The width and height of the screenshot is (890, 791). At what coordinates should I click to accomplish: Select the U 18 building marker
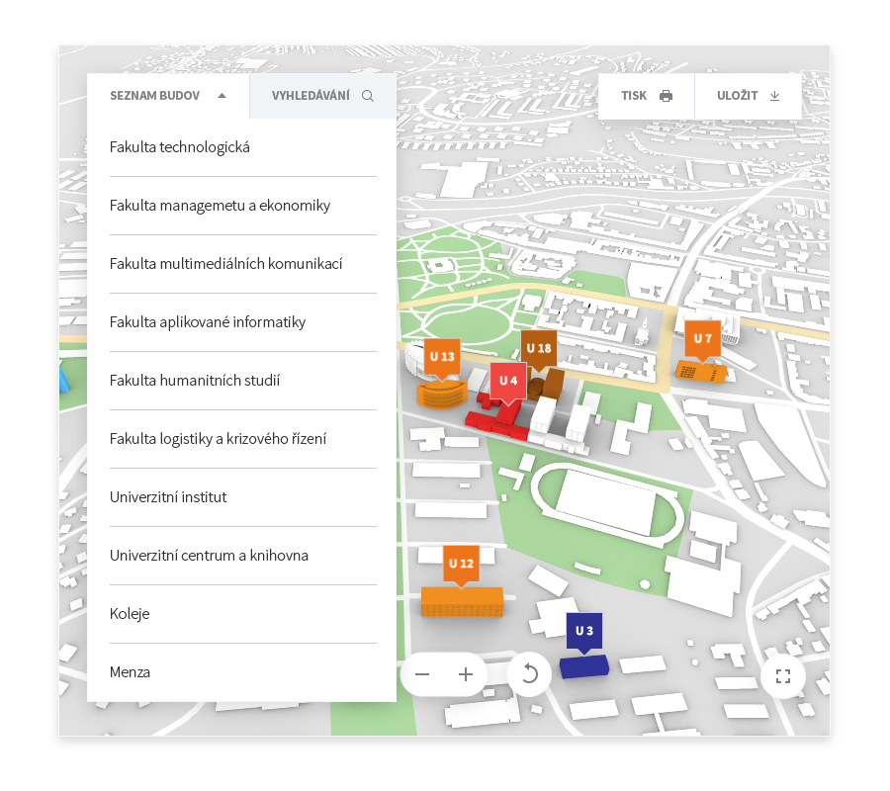coord(539,349)
